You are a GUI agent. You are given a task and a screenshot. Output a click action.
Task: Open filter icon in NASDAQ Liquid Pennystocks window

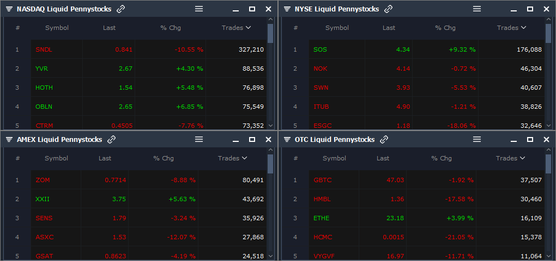tap(9, 9)
